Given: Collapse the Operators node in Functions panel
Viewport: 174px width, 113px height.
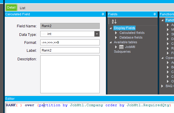Looking at the screenshot, I should 162,58.
